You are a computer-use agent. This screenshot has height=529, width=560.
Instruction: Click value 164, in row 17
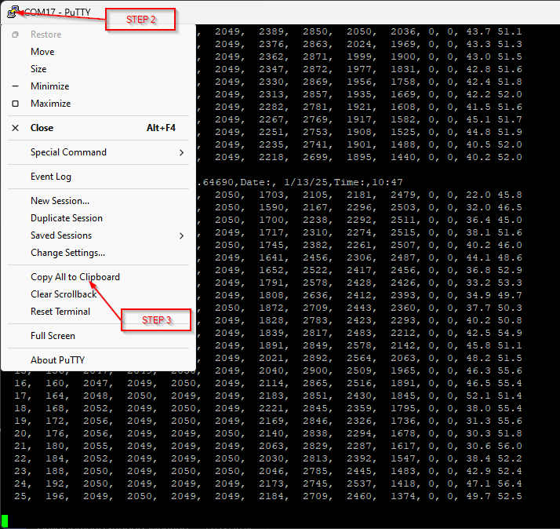point(57,396)
